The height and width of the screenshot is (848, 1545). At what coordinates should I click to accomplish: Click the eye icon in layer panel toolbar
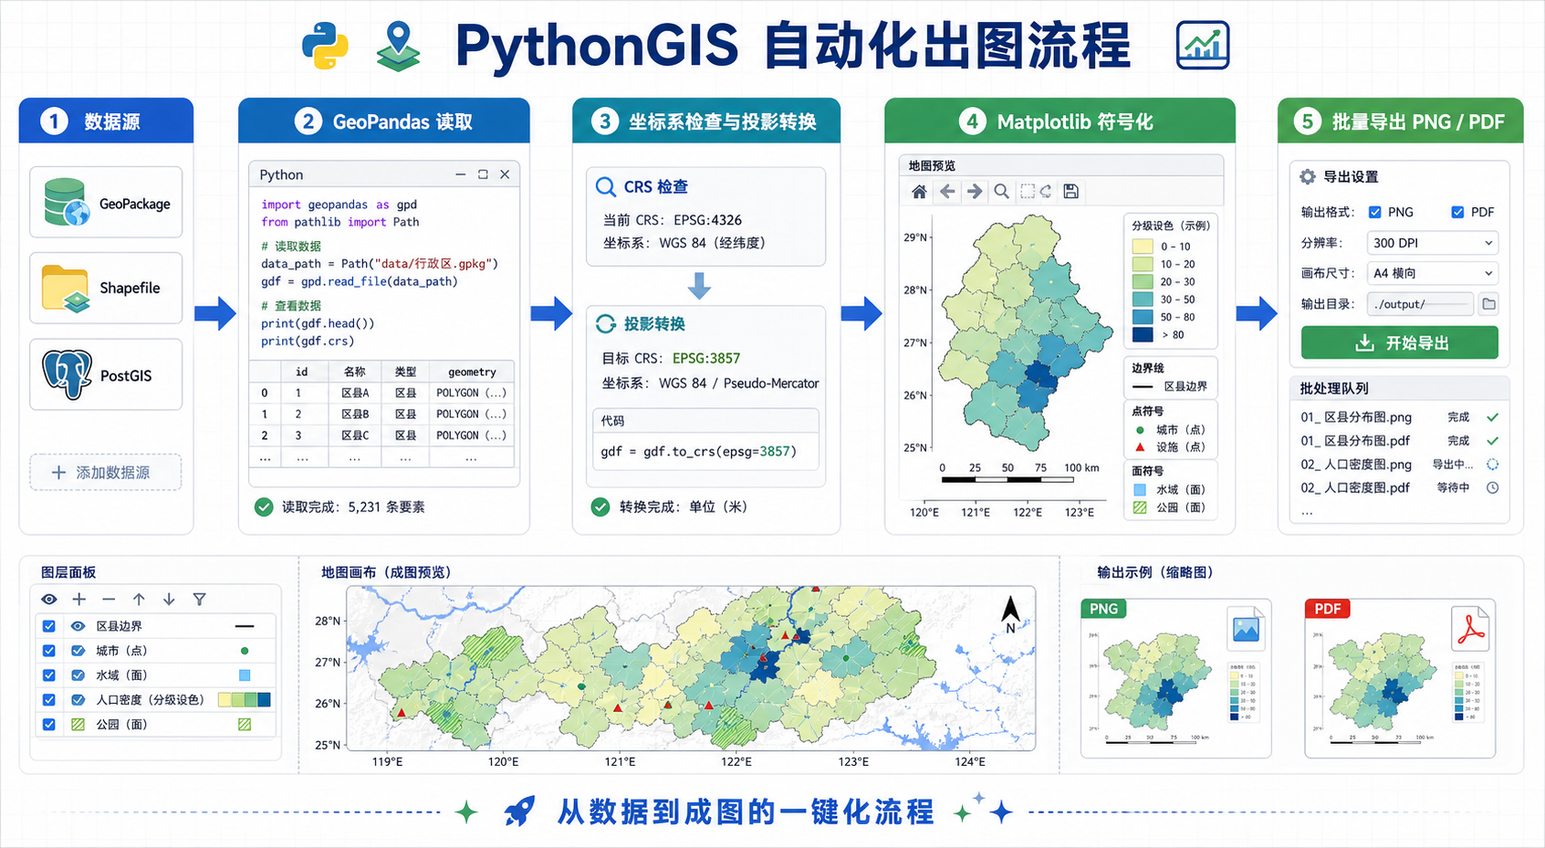[x=49, y=600]
